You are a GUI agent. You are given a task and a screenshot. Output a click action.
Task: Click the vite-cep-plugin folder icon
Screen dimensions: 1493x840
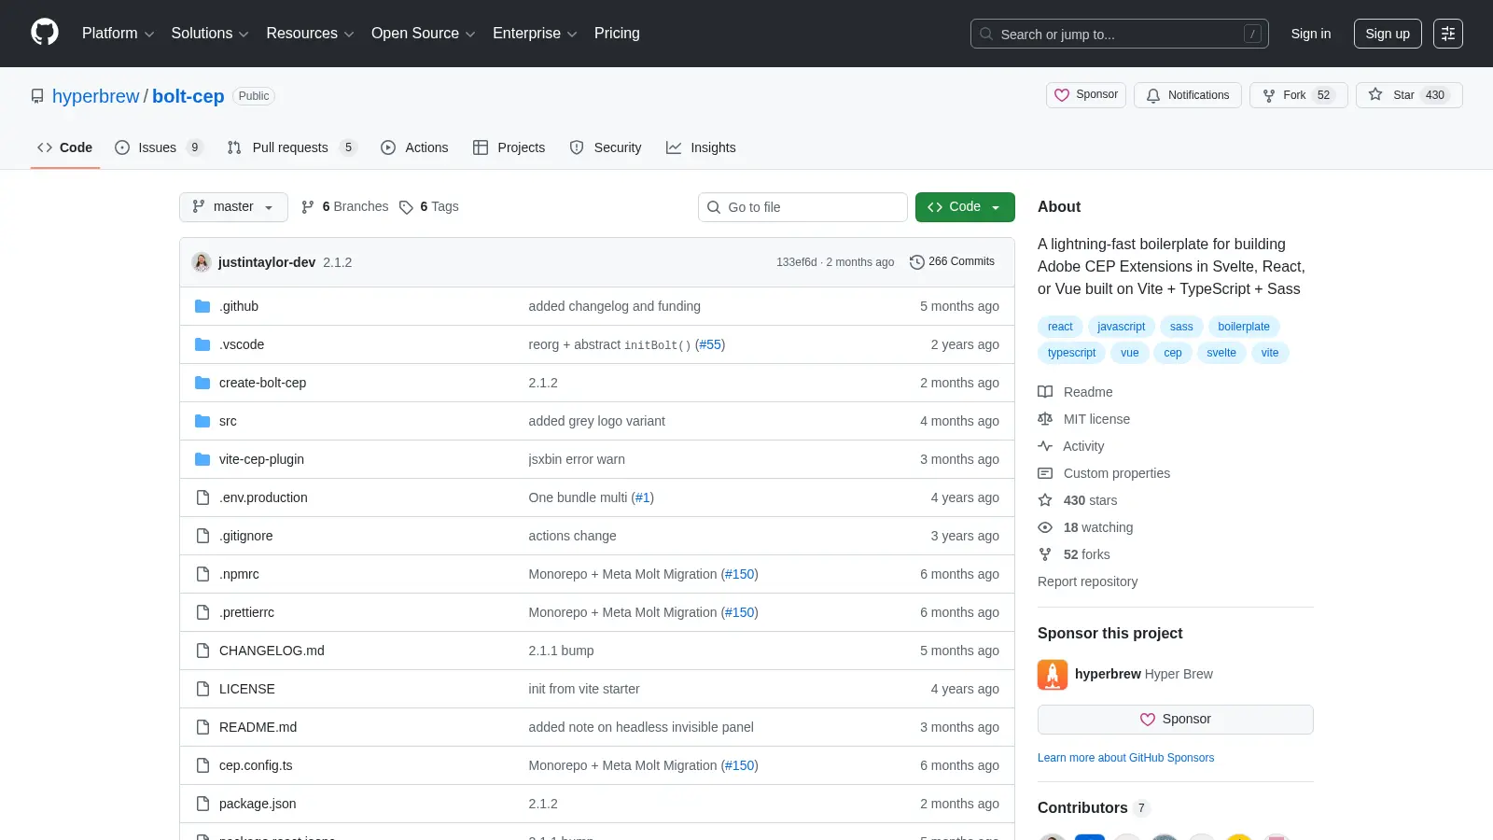coord(202,459)
